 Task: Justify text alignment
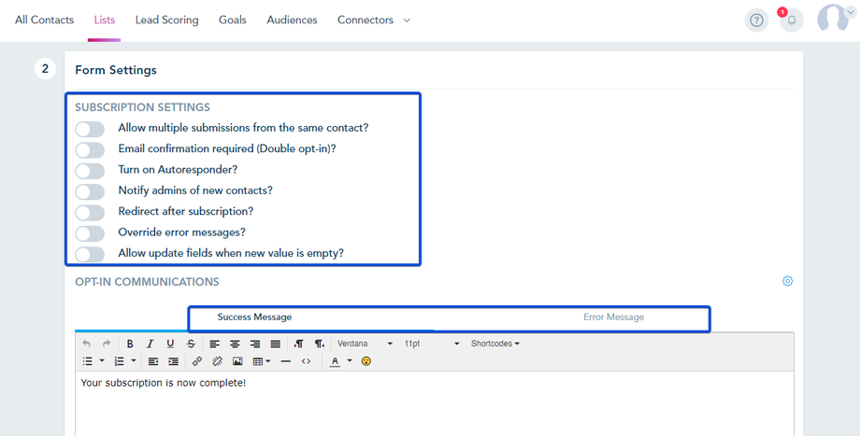pos(276,344)
